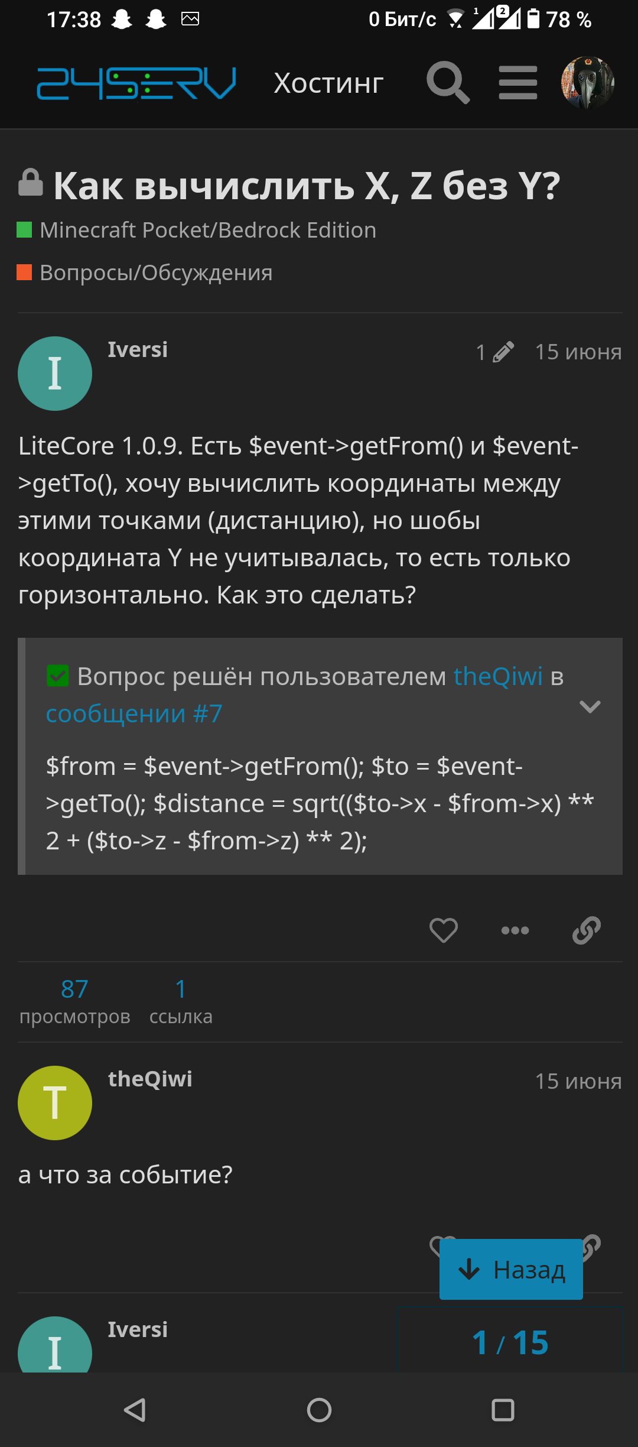Open the hamburger menu
The image size is (638, 1447).
517,83
